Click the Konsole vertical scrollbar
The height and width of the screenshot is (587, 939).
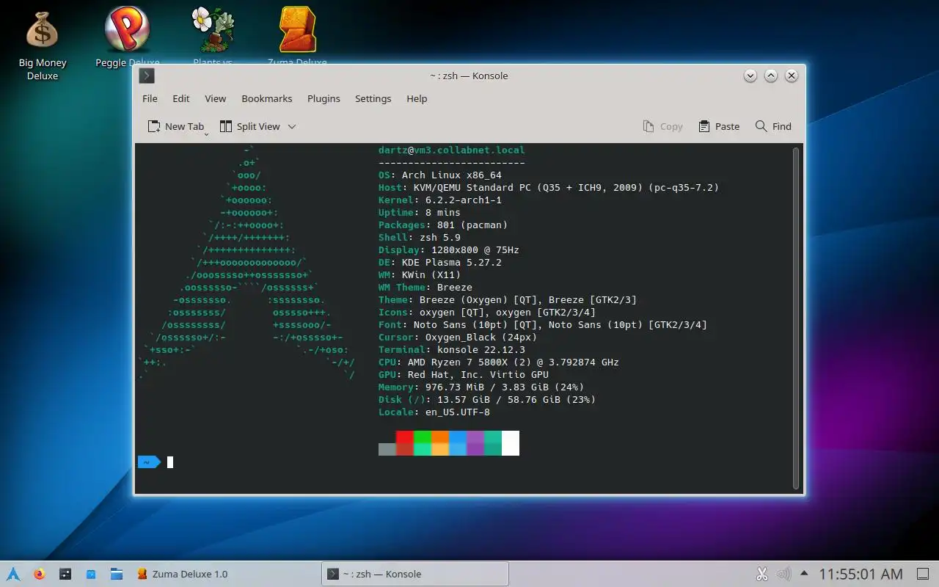[796, 318]
